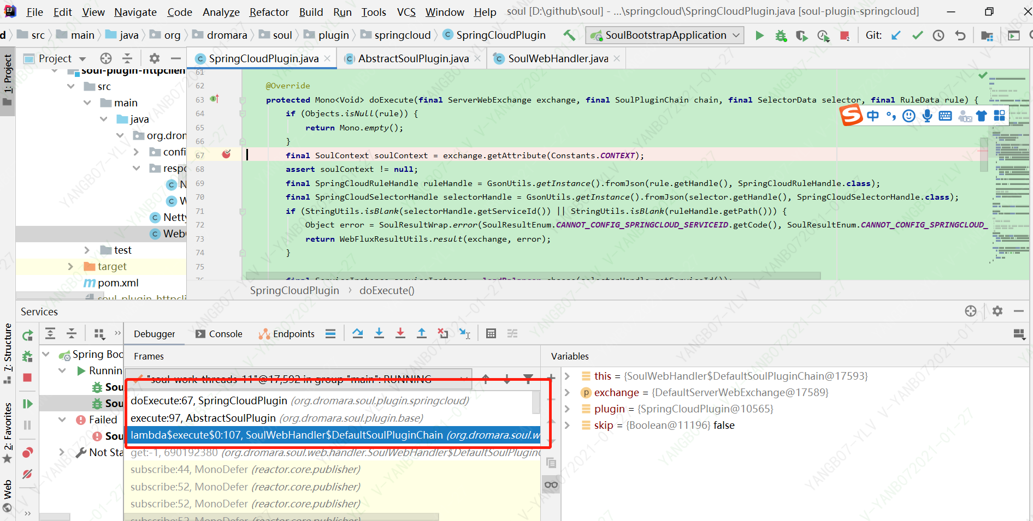This screenshot has width=1033, height=521.
Task: Click the red Force Step Into icon
Action: pyautogui.click(x=400, y=333)
